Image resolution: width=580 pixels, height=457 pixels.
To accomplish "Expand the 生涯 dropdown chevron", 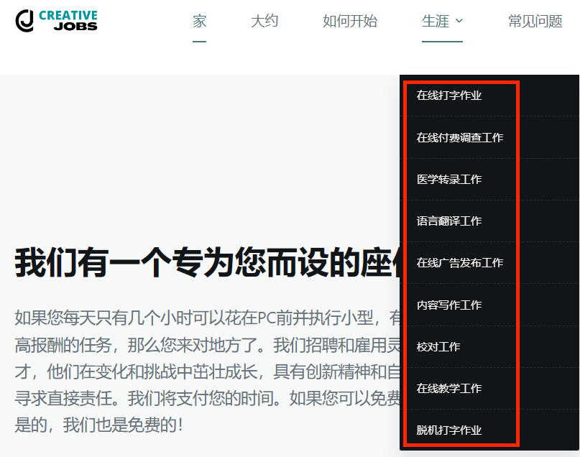I will pyautogui.click(x=459, y=22).
